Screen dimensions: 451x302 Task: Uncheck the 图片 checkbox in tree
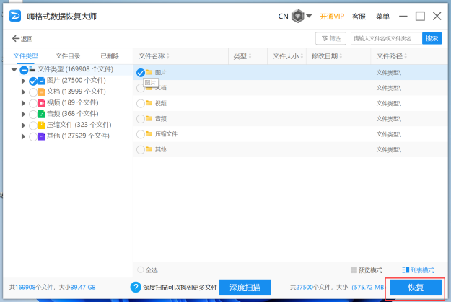(33, 81)
